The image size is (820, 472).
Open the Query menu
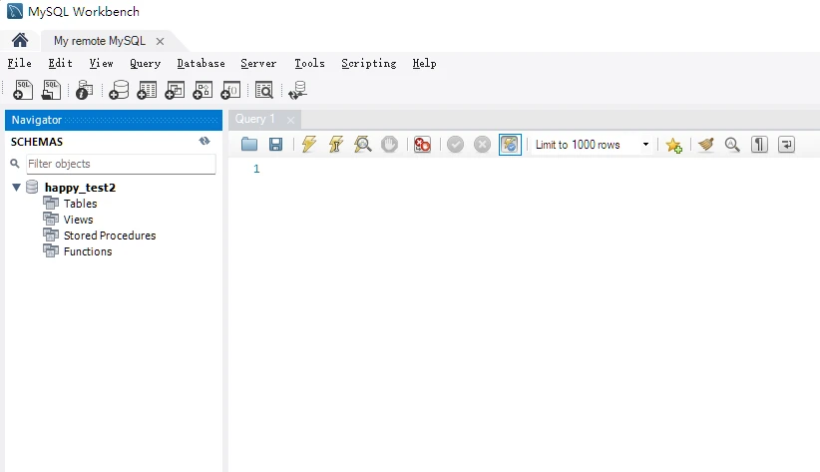pyautogui.click(x=145, y=63)
